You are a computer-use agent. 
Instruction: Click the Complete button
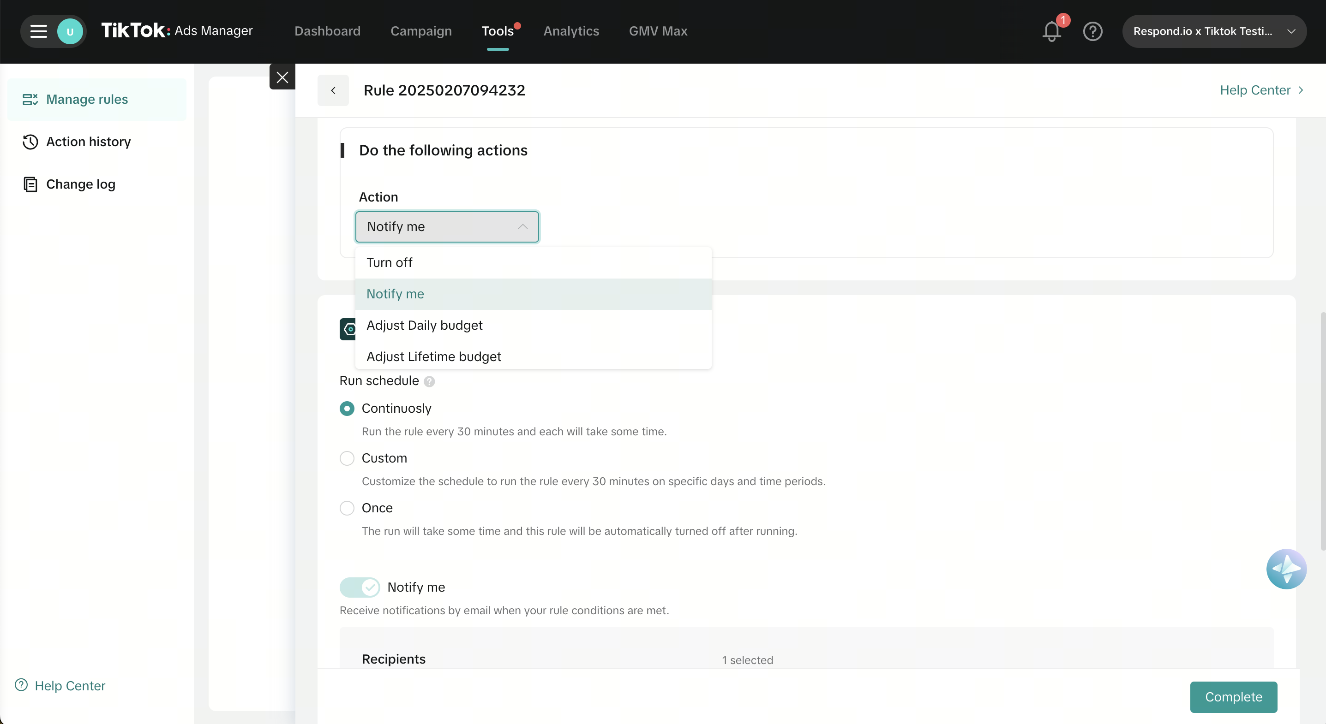point(1233,697)
